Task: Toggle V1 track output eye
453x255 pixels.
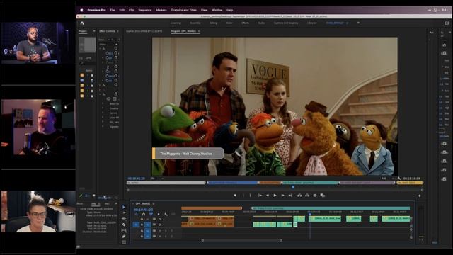Action: pyautogui.click(x=160, y=225)
